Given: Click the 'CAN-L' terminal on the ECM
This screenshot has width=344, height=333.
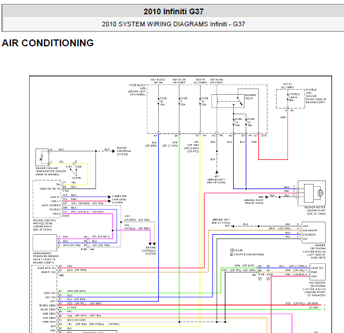Looking at the screenshot, I should [55, 201].
